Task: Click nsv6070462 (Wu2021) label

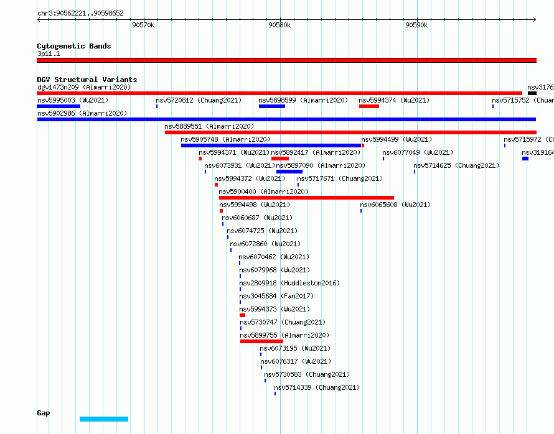Action: pos(274,257)
